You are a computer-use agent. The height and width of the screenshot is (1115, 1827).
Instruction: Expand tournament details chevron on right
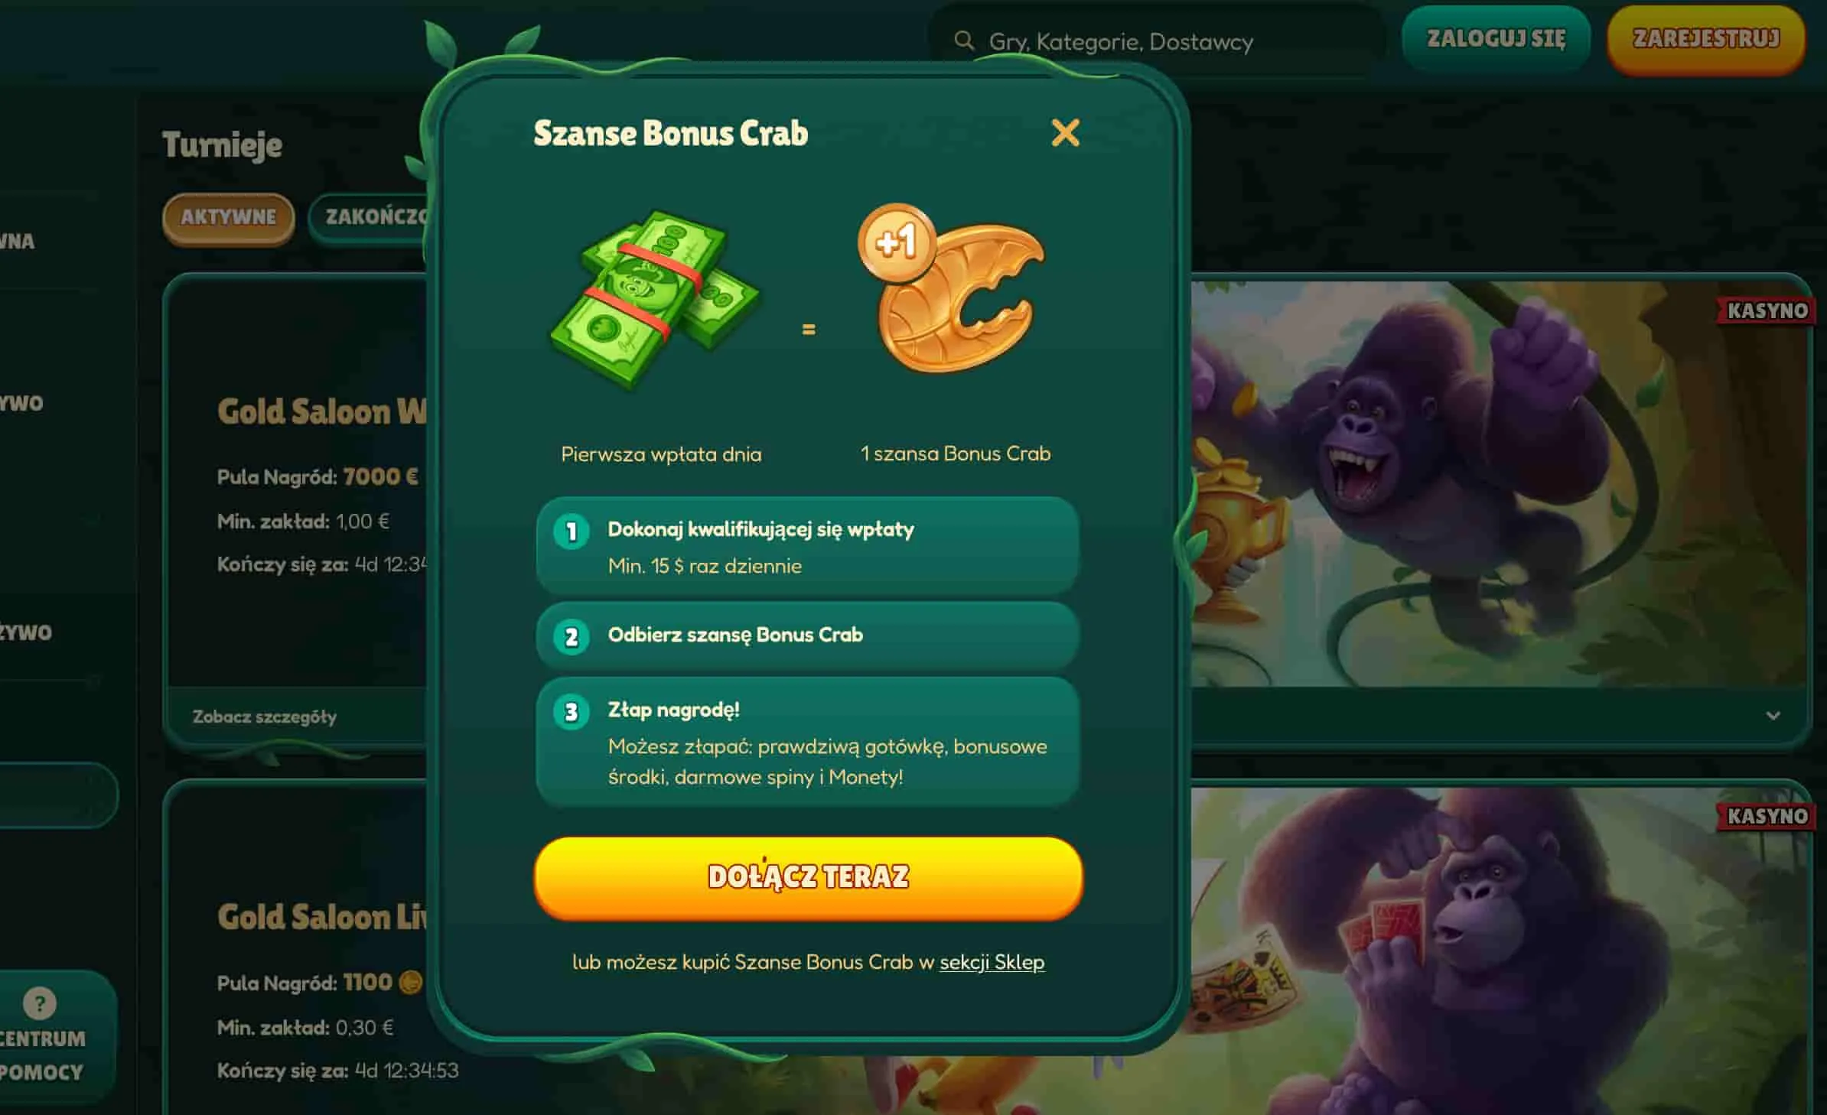(x=1773, y=716)
